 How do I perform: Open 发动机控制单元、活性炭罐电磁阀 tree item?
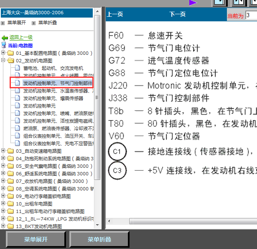pos(59,121)
